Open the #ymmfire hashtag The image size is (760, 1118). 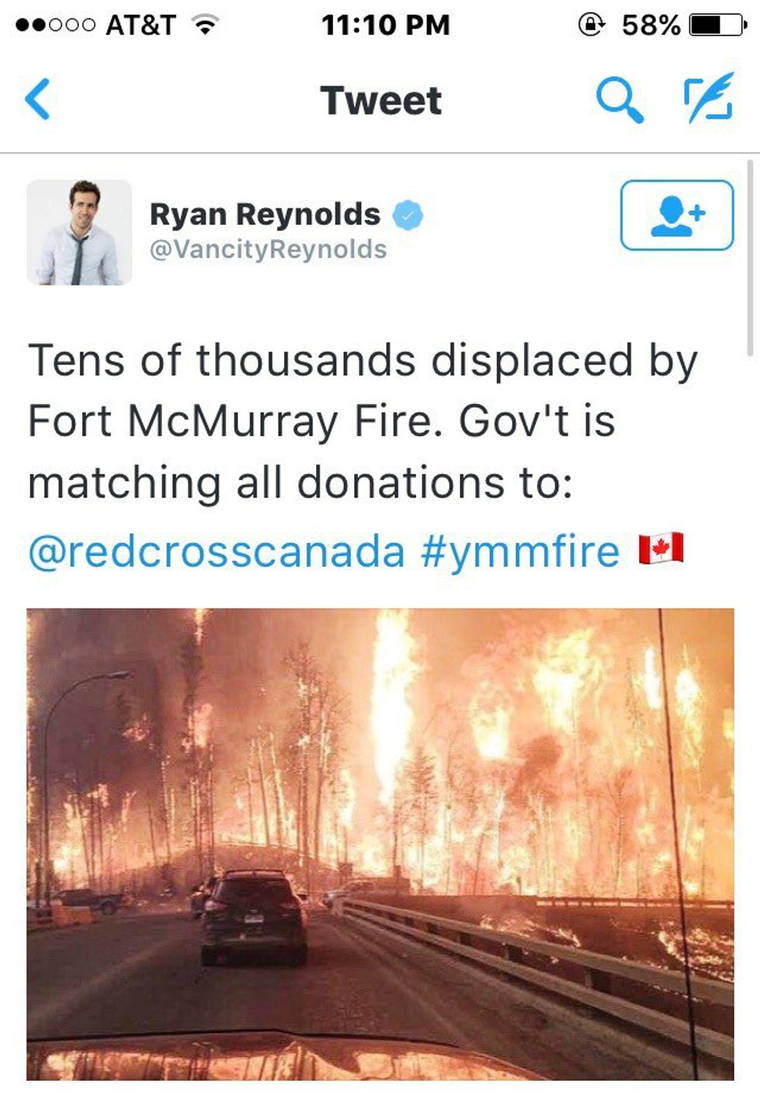pyautogui.click(x=520, y=551)
